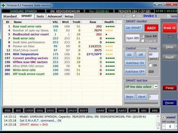The width and height of the screenshot is (178, 133).
Task: Toggle the Crypt it! checkbox
Action: 142,41
